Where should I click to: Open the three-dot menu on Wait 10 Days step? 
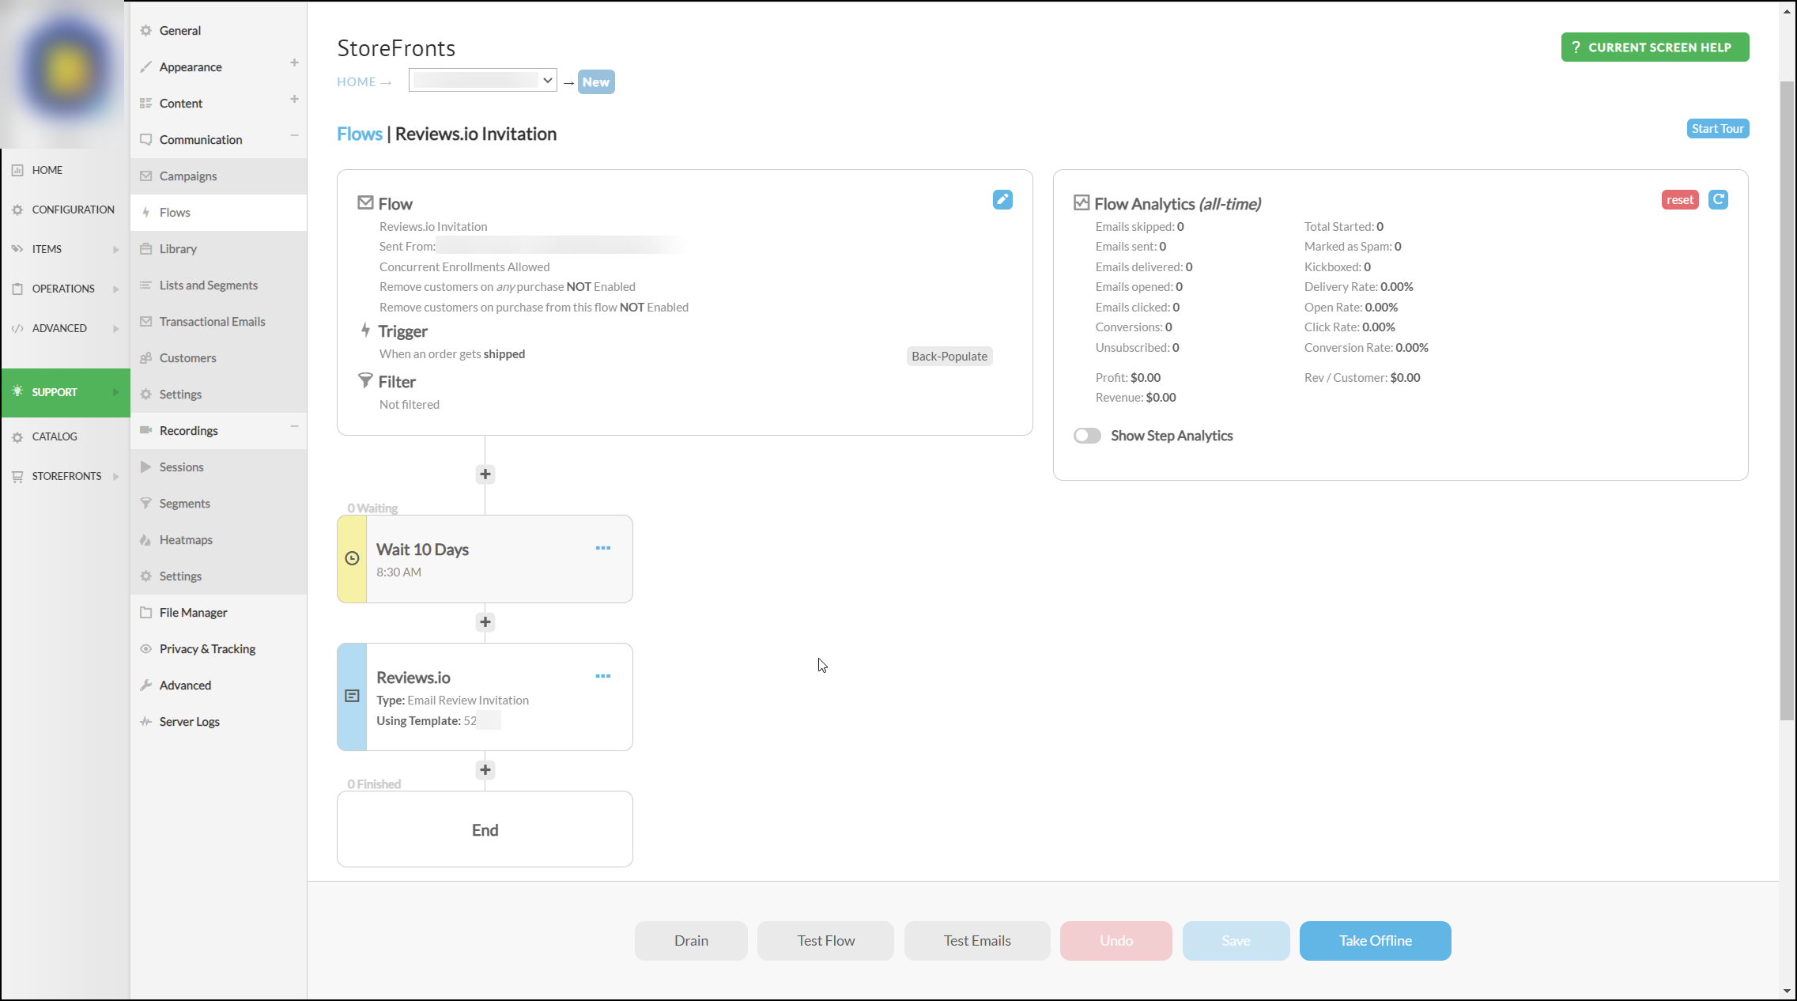point(603,548)
